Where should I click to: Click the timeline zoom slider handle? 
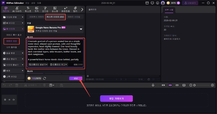[x=194, y=85]
